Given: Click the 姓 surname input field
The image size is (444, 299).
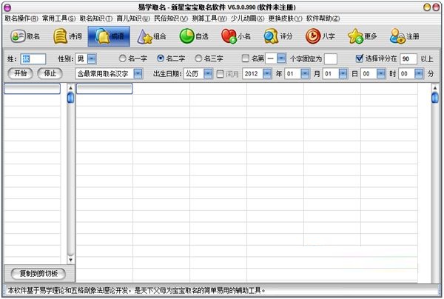Looking at the screenshot, I should pos(33,59).
